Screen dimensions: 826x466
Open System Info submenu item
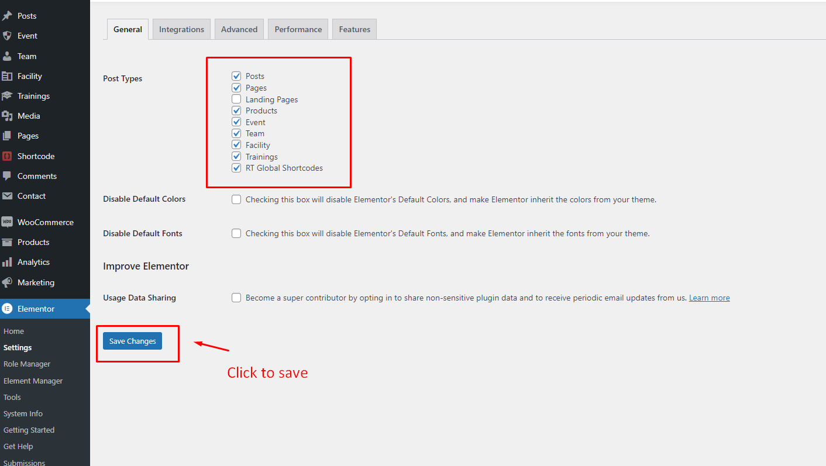[23, 413]
